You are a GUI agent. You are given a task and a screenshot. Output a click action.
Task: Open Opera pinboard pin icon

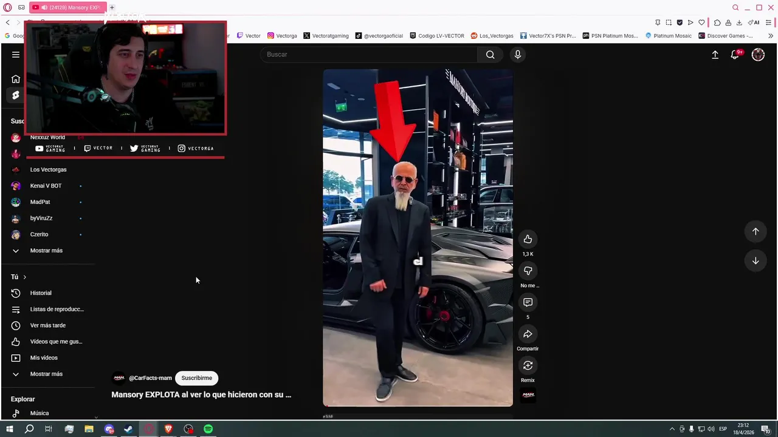[x=658, y=22]
